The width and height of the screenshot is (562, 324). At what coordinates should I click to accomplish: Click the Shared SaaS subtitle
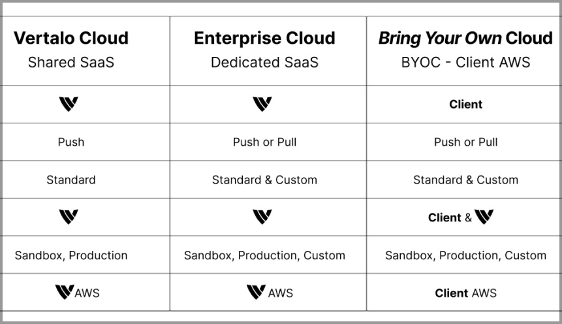[71, 63]
